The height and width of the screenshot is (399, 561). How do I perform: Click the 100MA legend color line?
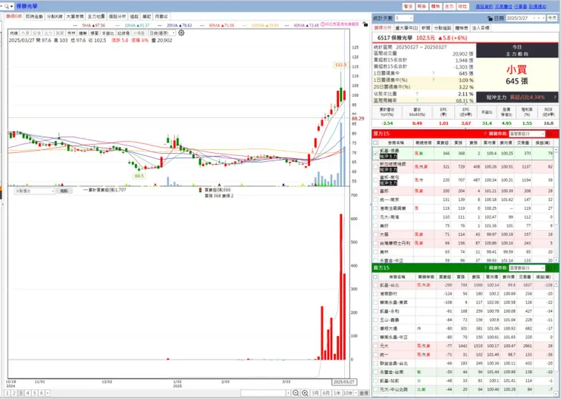[246, 26]
